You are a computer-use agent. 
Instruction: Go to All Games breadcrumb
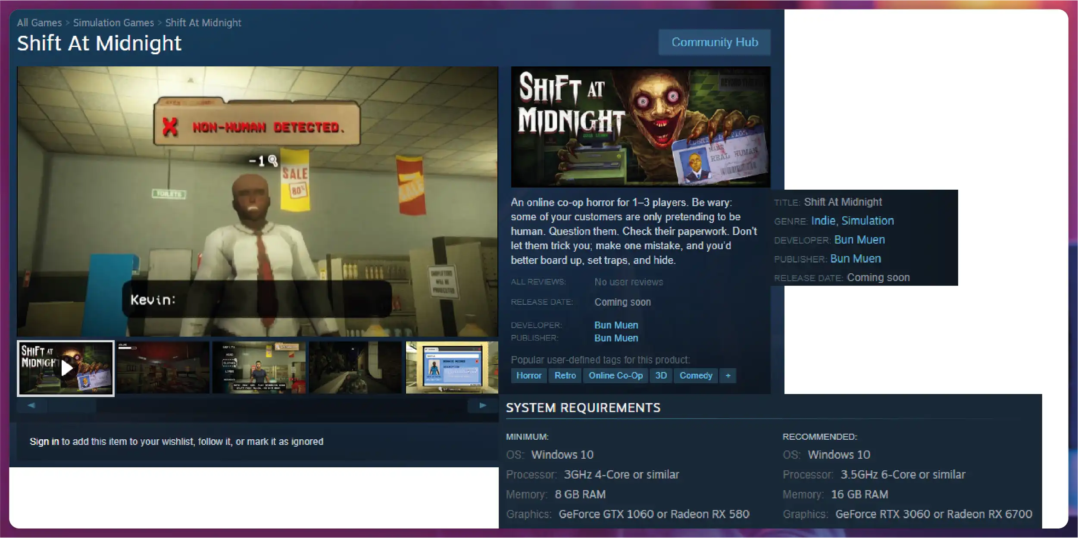click(39, 23)
